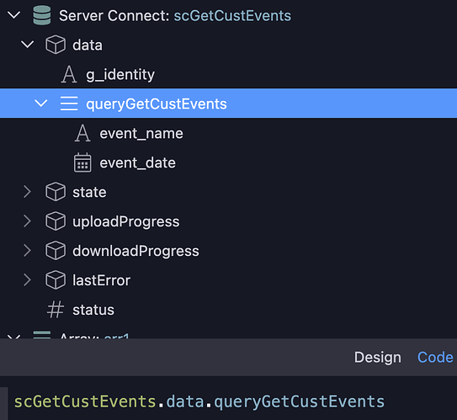
Task: Click the data object cube icon
Action: tap(56, 45)
